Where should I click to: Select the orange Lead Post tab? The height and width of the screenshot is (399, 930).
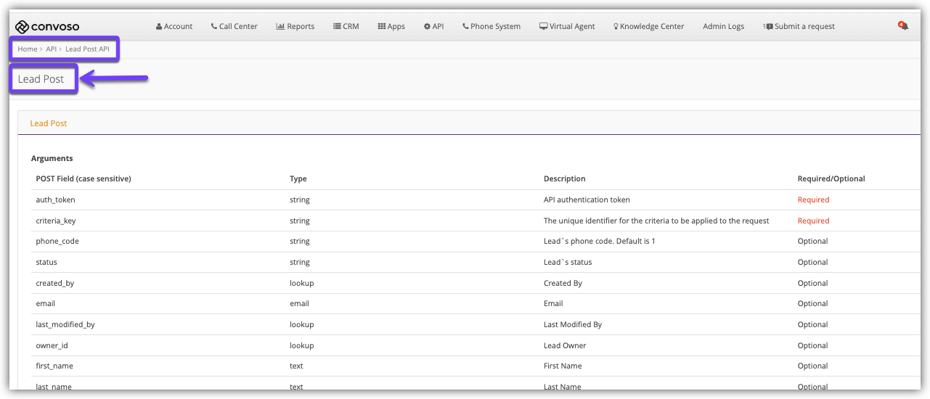[49, 123]
